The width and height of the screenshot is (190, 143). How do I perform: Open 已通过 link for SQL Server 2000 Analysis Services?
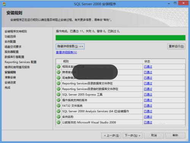[148, 111]
